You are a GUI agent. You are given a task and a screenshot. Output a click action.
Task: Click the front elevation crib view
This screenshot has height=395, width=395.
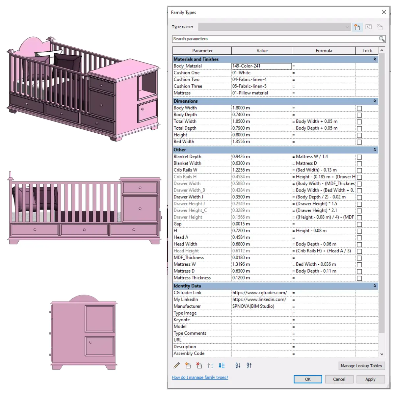point(85,207)
